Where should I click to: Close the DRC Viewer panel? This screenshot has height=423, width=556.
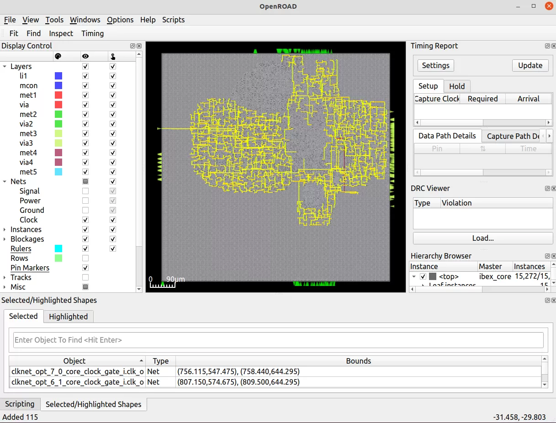(x=553, y=188)
